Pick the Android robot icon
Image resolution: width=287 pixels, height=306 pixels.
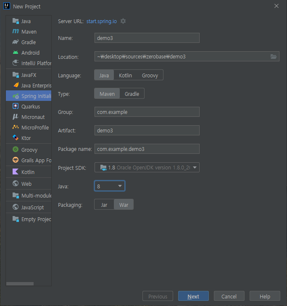pos(16,53)
